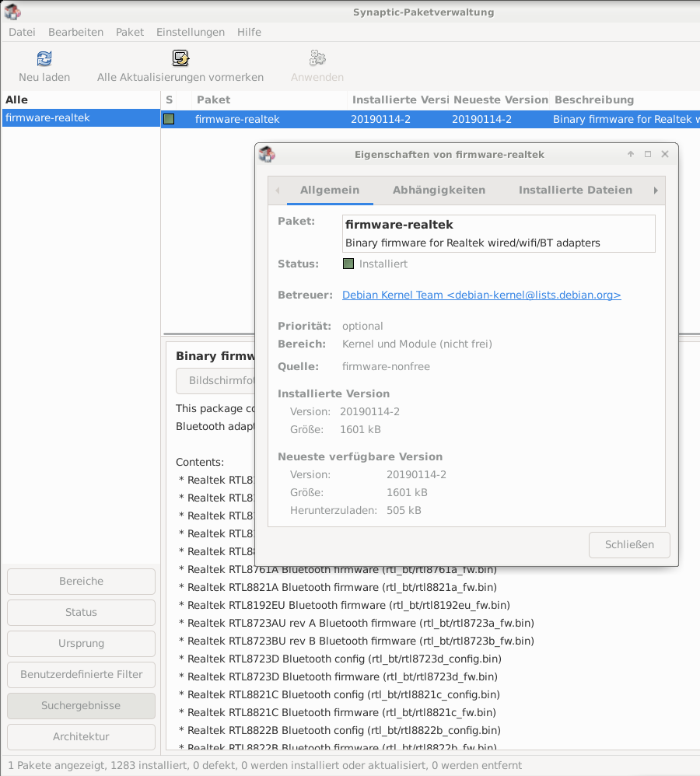Open the Paket menu
Image resolution: width=700 pixels, height=776 pixels.
click(130, 32)
